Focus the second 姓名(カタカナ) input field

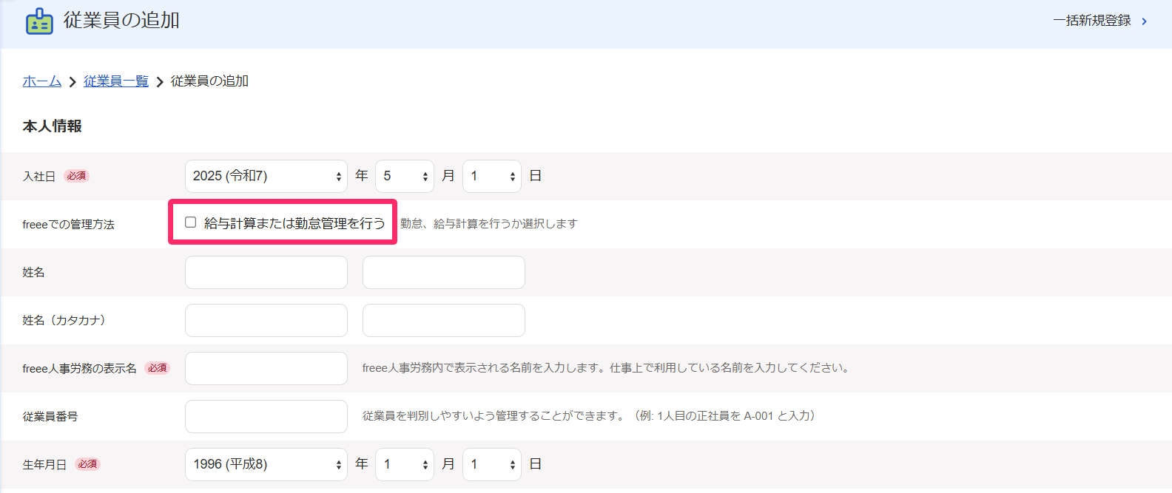(x=444, y=320)
